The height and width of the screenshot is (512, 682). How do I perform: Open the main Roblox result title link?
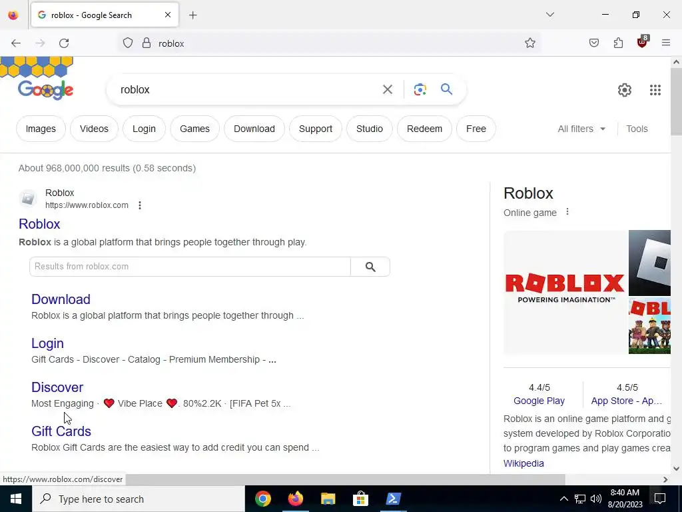click(39, 224)
